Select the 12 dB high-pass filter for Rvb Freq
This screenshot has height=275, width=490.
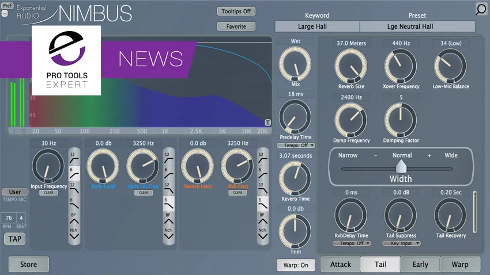tap(263, 158)
